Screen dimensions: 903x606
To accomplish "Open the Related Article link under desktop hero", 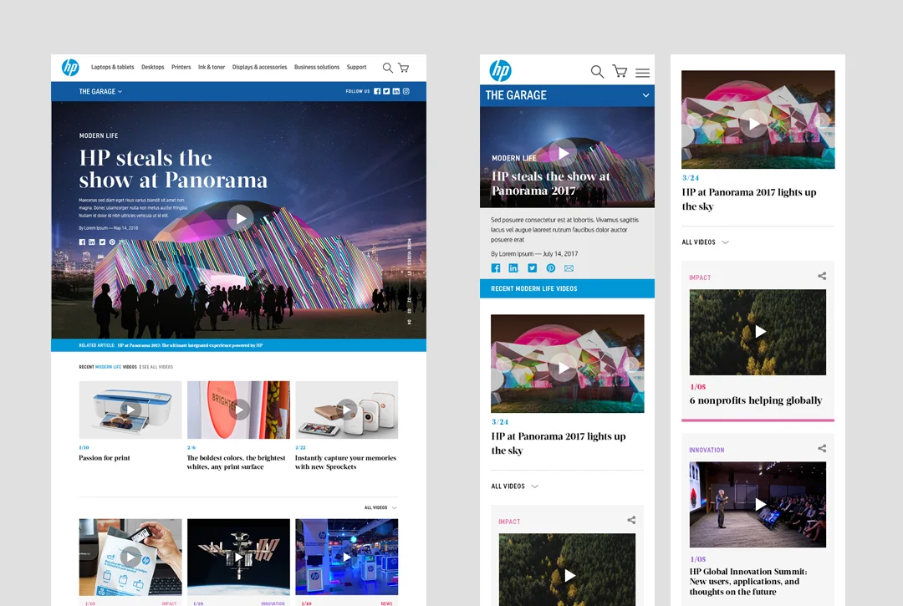I will coord(171,345).
